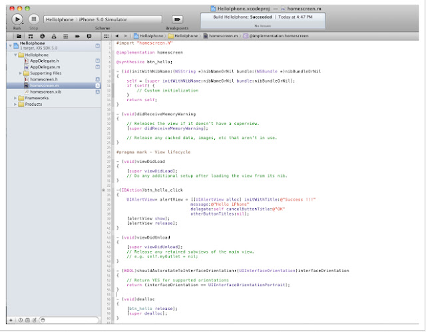Open homescreen.xib in the navigator
426x332 pixels.
tap(45, 92)
